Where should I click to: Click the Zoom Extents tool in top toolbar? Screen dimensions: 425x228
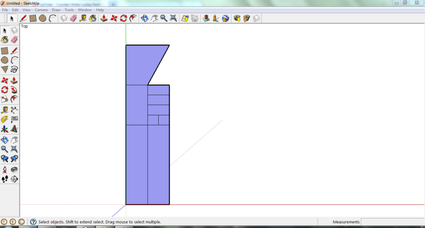click(x=173, y=18)
